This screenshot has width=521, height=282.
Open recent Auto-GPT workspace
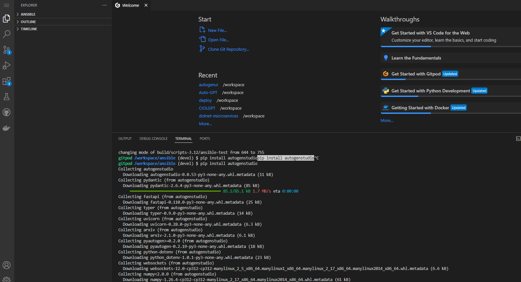tap(208, 92)
